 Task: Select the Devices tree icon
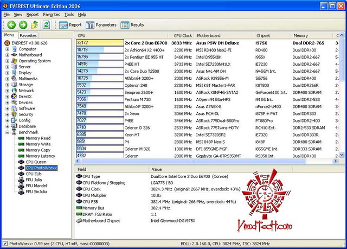click(x=14, y=103)
